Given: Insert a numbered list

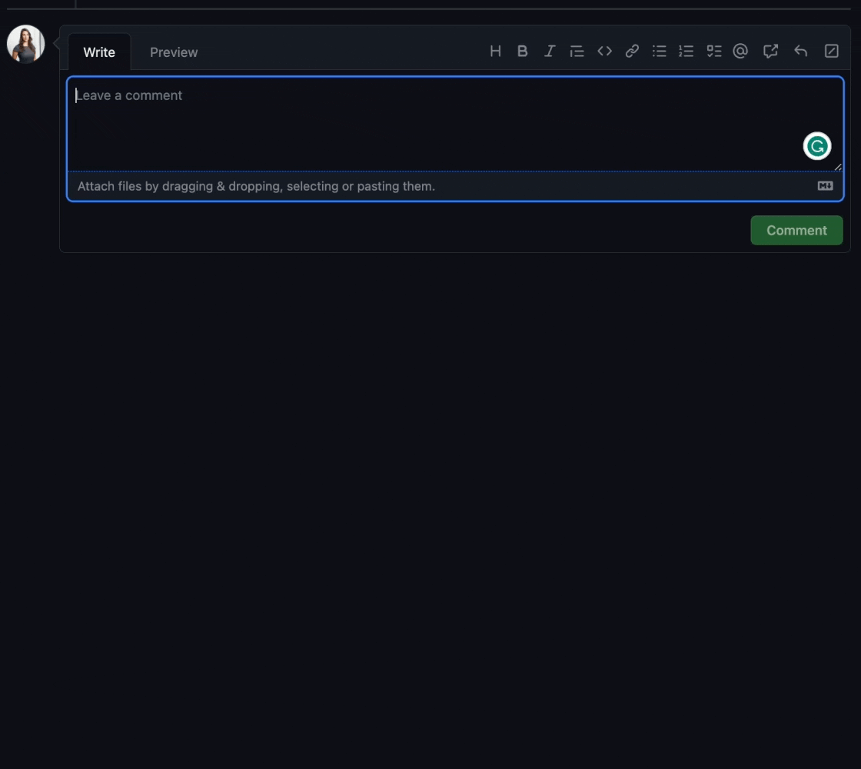Looking at the screenshot, I should coord(686,52).
